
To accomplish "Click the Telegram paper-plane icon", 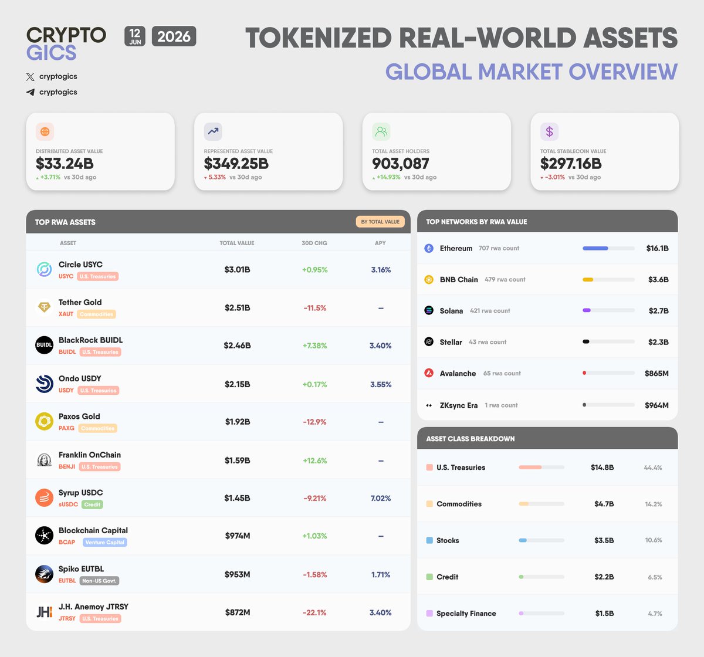I will [31, 92].
